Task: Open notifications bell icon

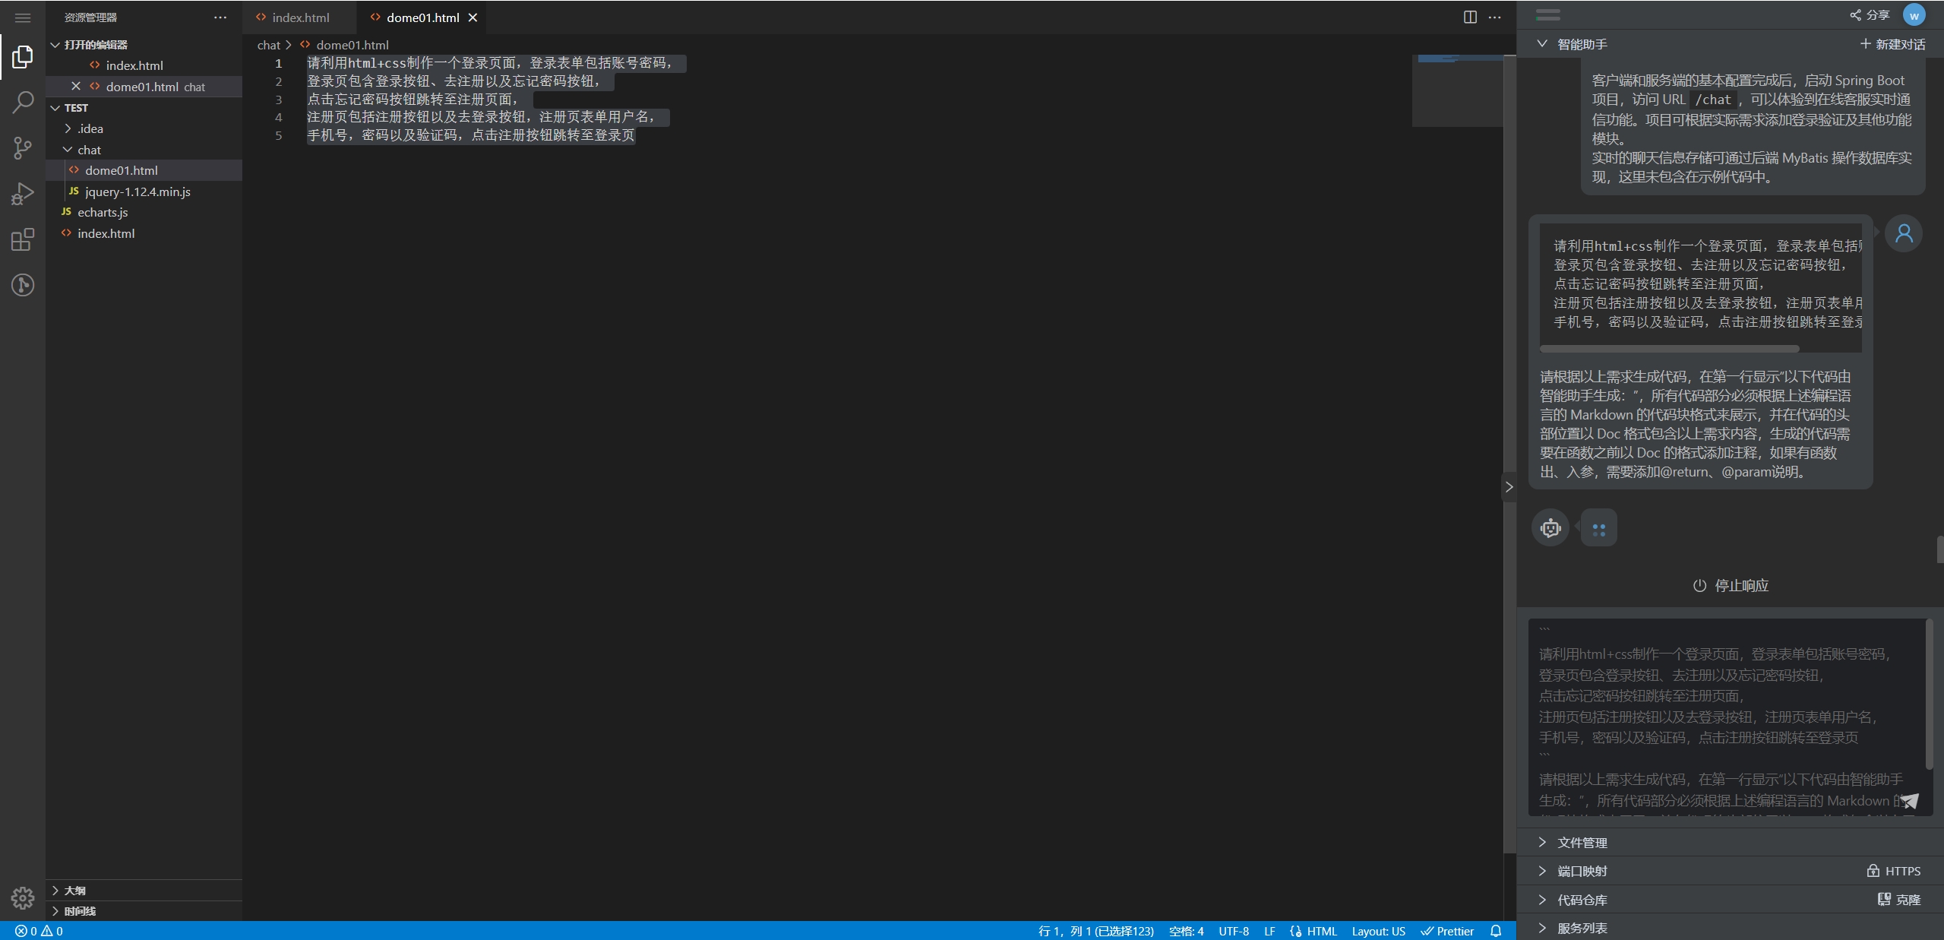Action: click(x=1495, y=931)
